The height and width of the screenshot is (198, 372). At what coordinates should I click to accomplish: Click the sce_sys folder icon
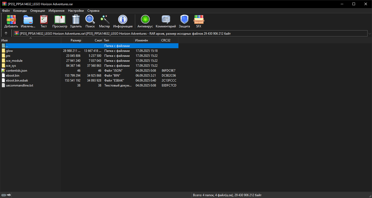click(x=3, y=66)
